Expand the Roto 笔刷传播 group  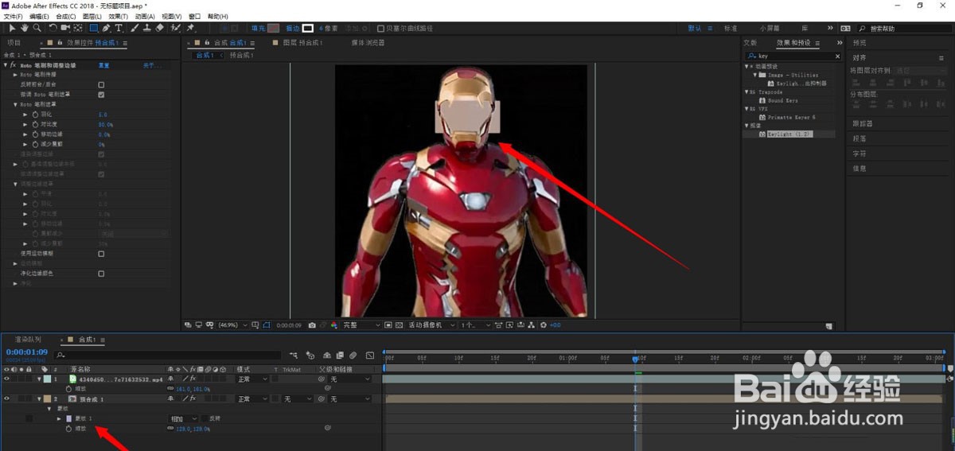click(16, 74)
